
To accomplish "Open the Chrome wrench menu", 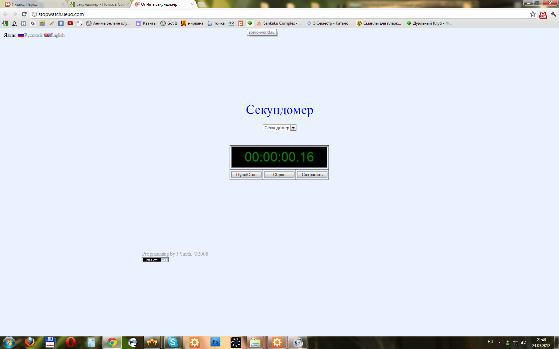I will pyautogui.click(x=553, y=14).
